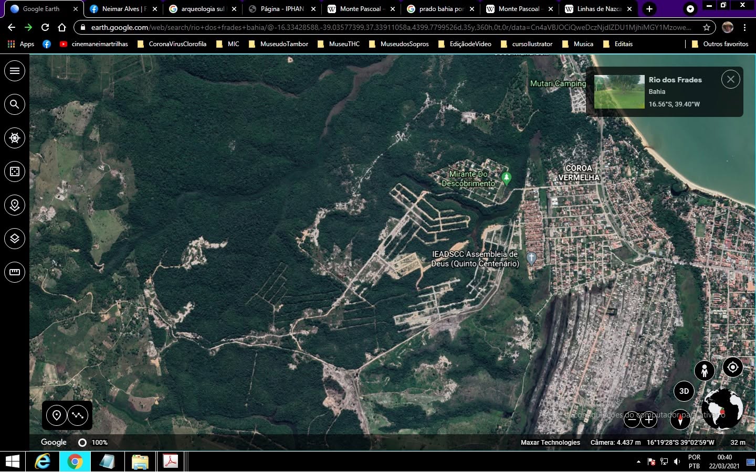Fly to my location target icon
This screenshot has height=472, width=756.
[733, 367]
